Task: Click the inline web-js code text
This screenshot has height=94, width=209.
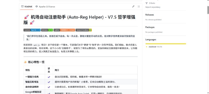Action: pos(37,45)
